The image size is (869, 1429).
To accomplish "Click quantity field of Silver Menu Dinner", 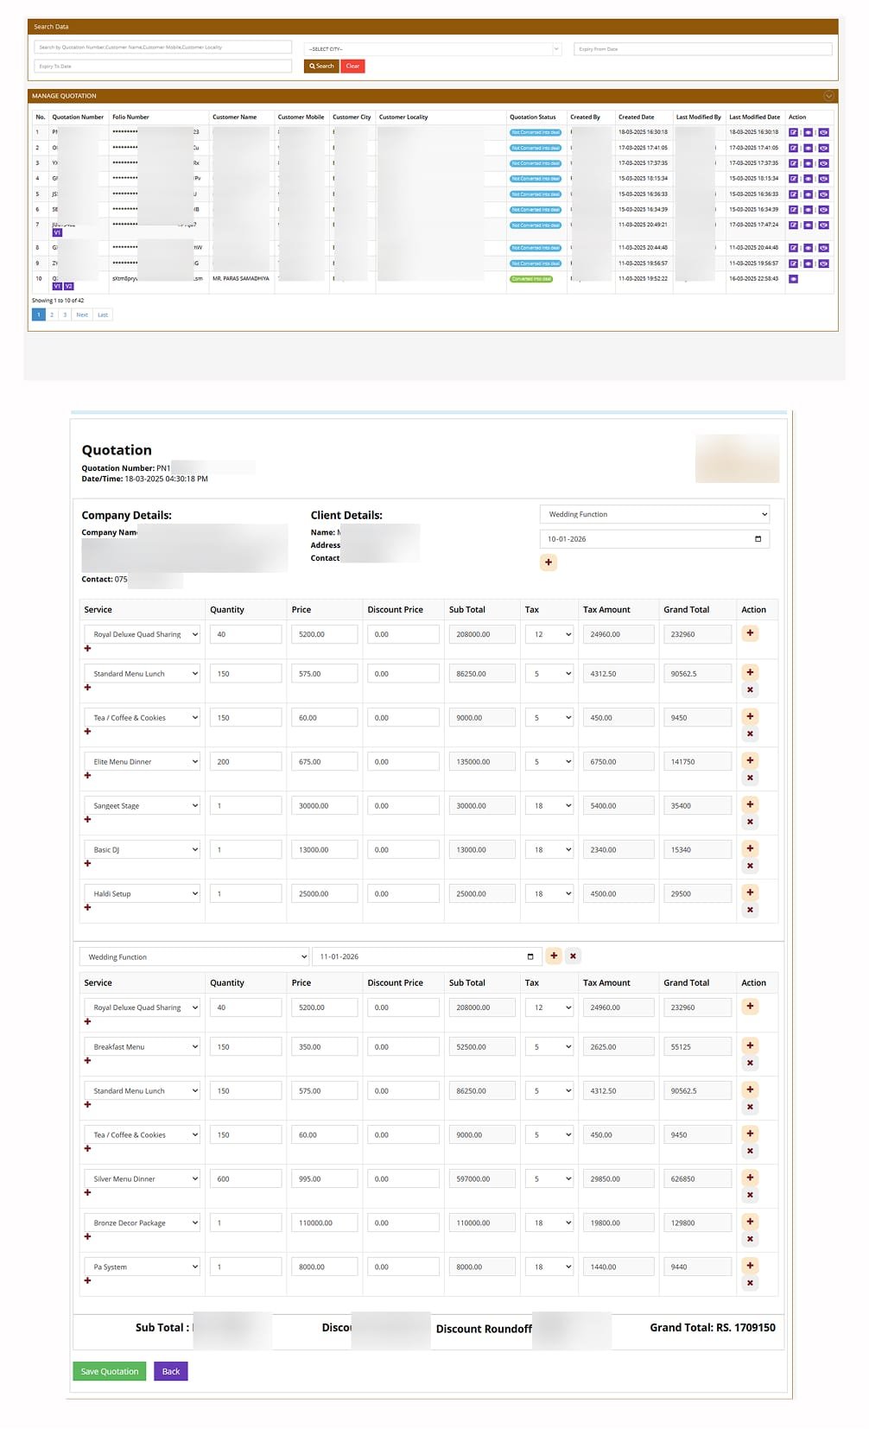I will point(245,1178).
